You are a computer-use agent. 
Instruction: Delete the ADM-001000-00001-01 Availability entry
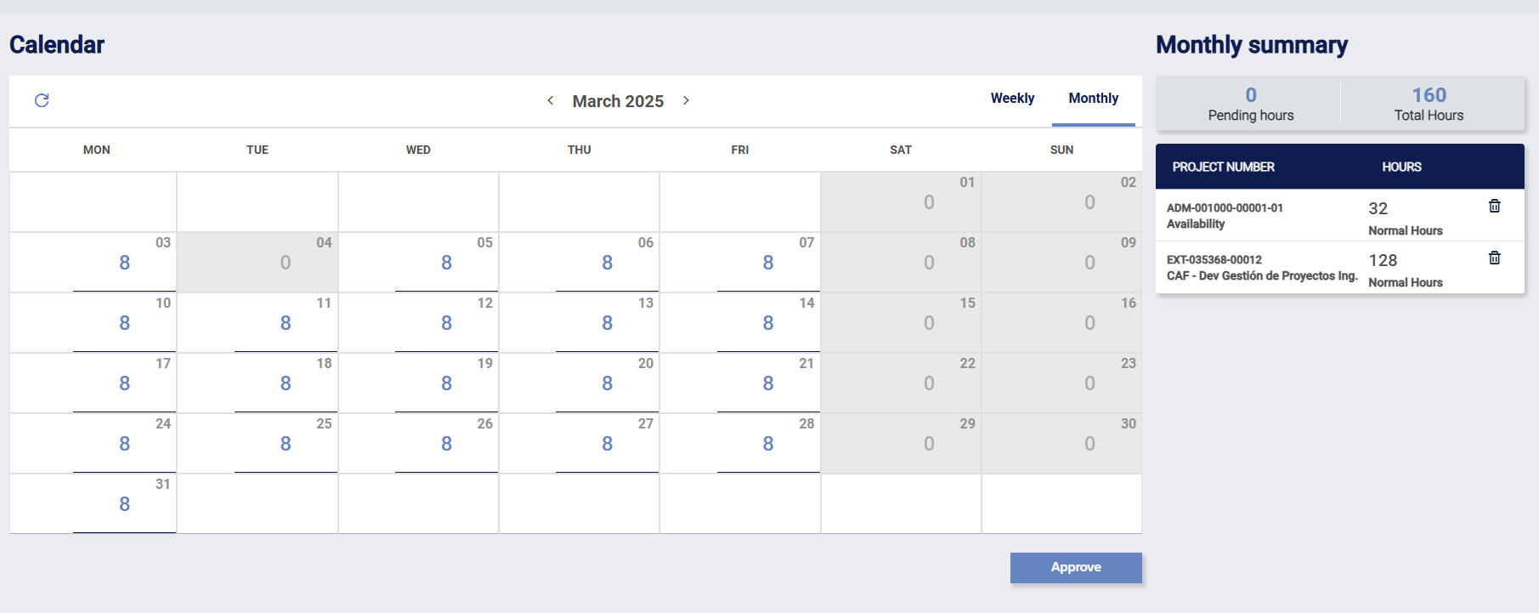pyautogui.click(x=1494, y=206)
